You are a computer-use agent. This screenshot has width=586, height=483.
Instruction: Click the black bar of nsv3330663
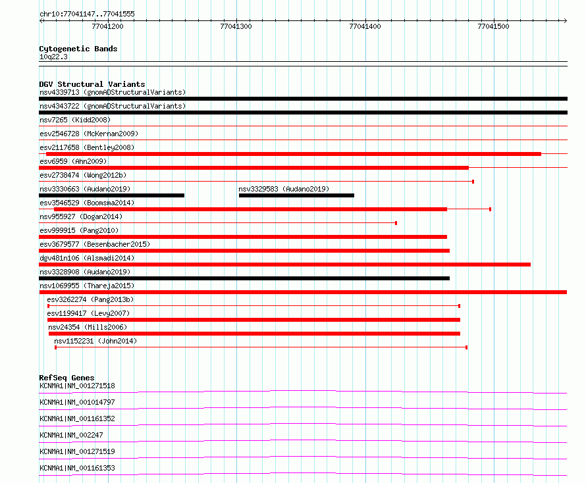pos(111,195)
